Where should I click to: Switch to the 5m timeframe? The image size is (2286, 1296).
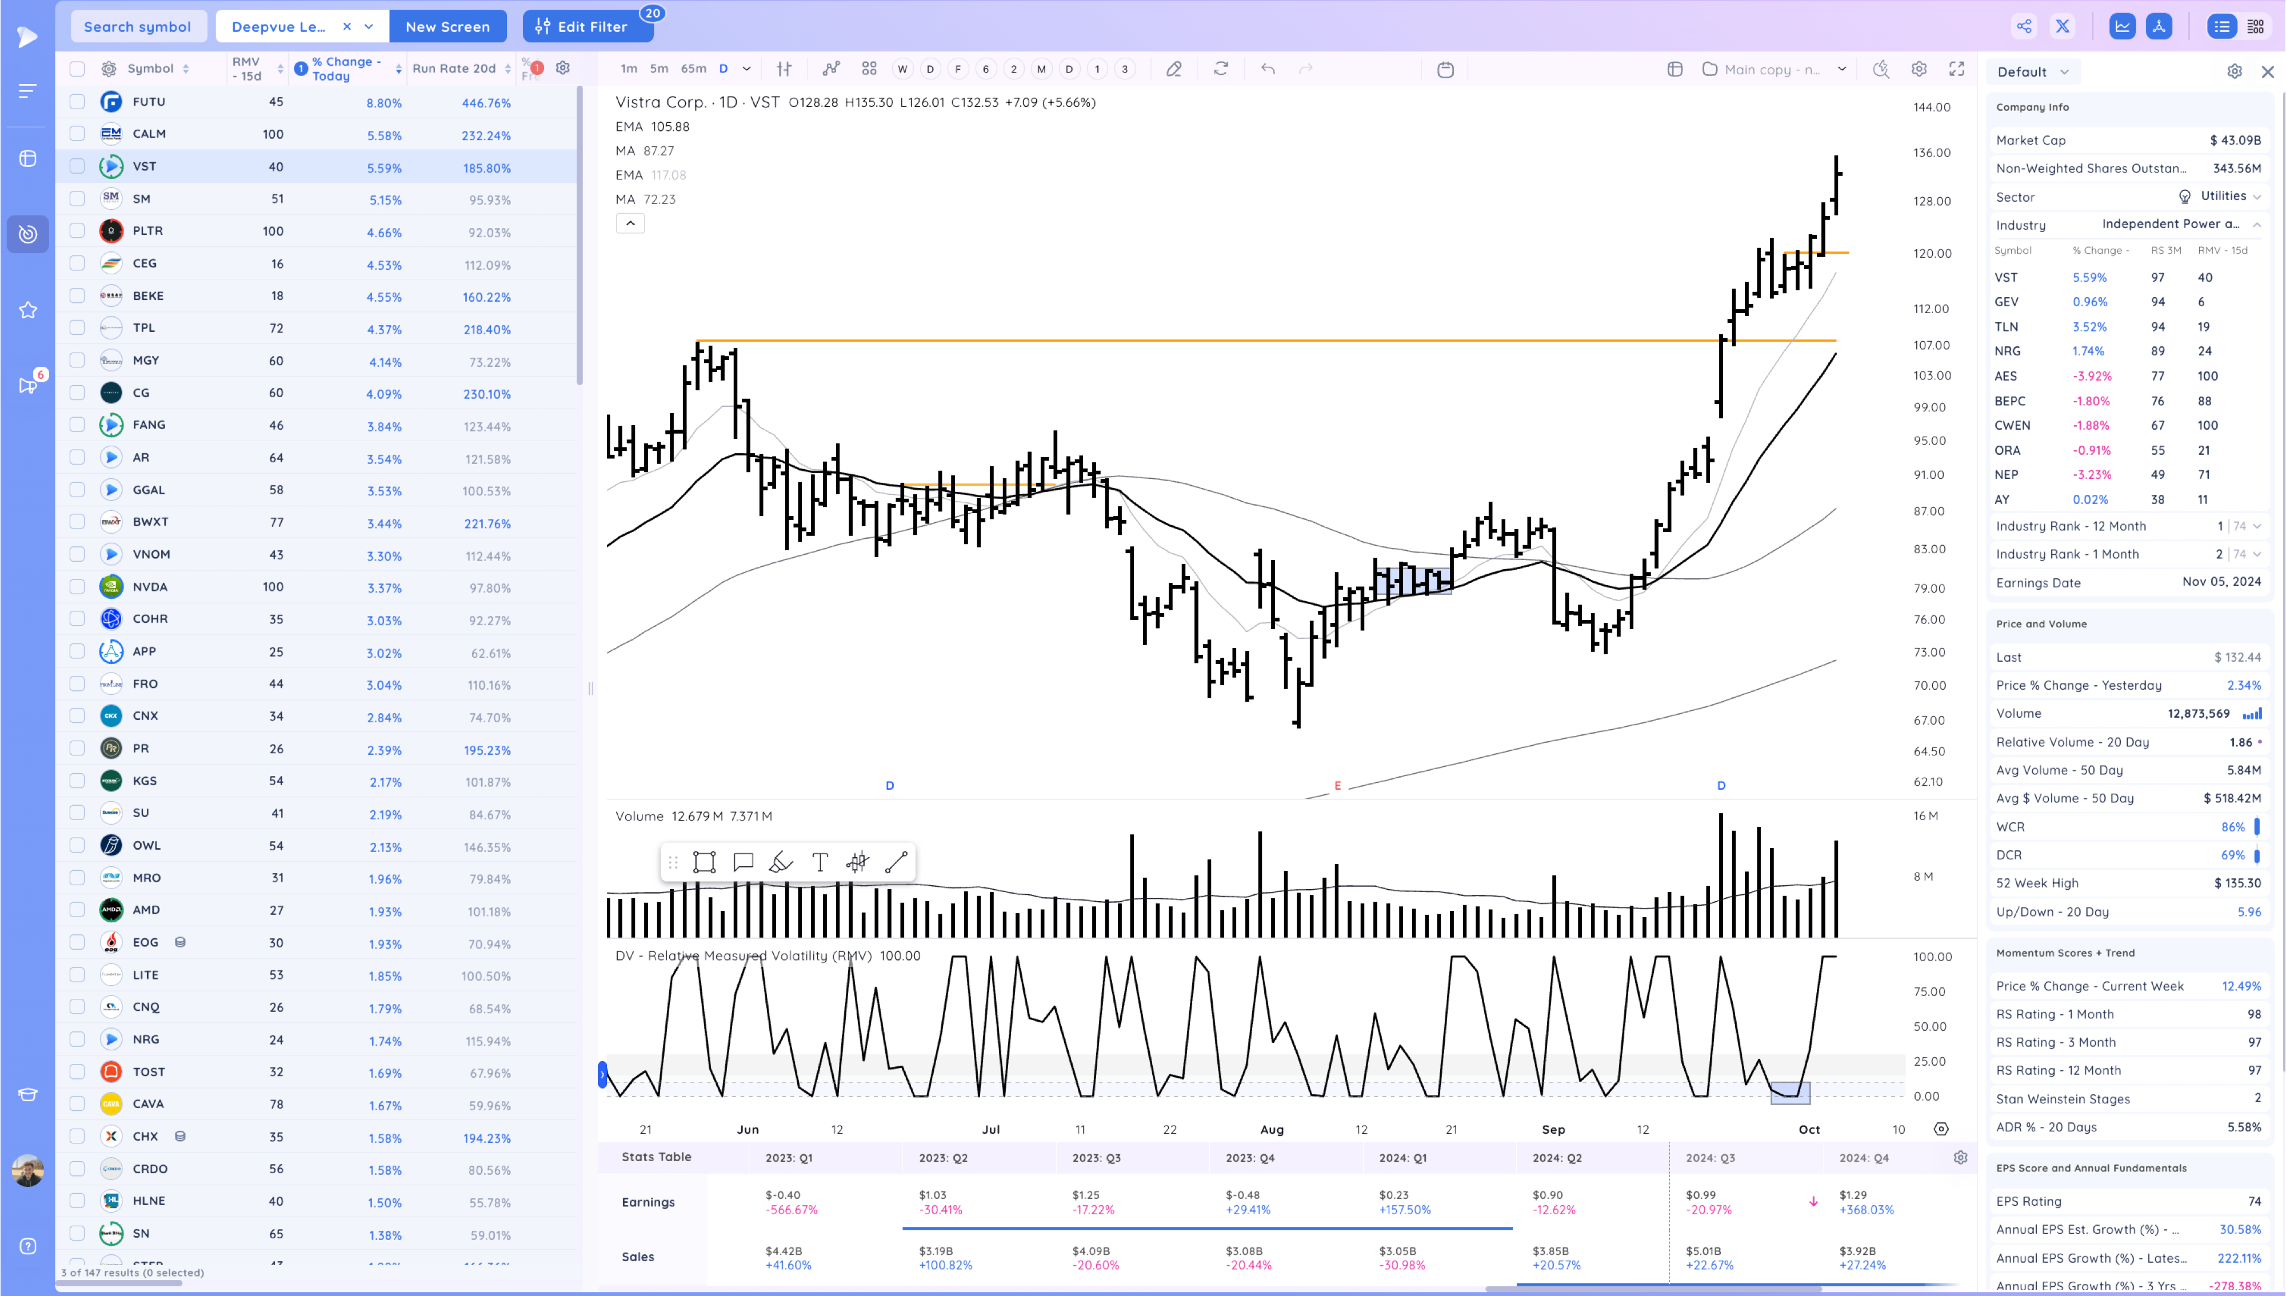pyautogui.click(x=659, y=69)
